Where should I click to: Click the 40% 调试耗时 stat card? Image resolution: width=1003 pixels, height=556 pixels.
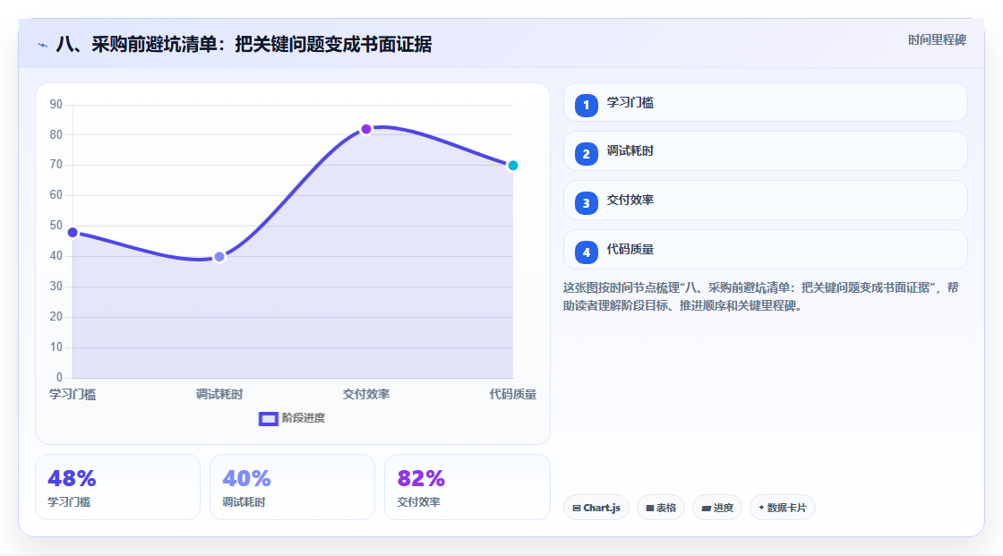(292, 487)
